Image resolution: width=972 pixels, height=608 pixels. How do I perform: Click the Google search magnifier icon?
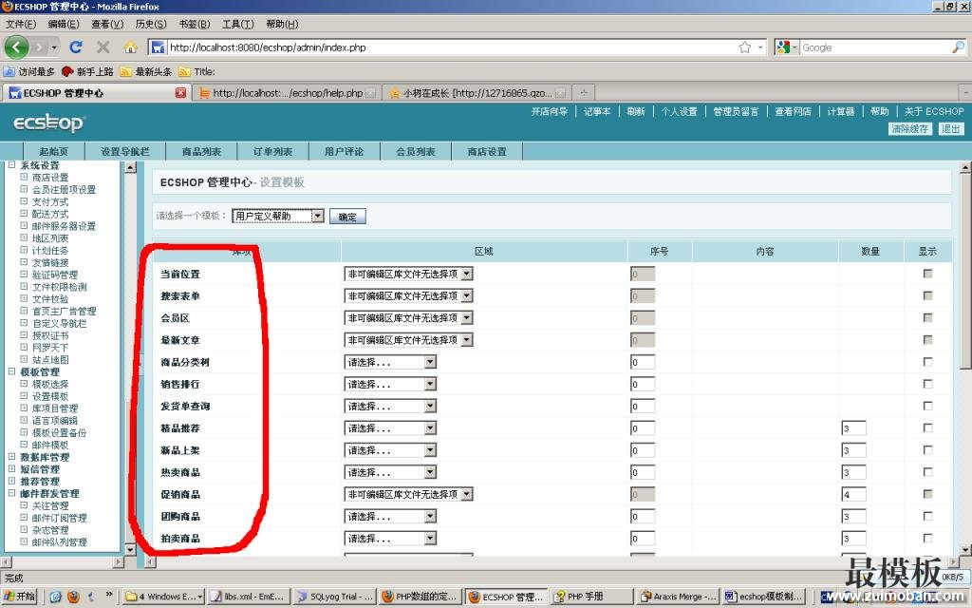[x=958, y=47]
